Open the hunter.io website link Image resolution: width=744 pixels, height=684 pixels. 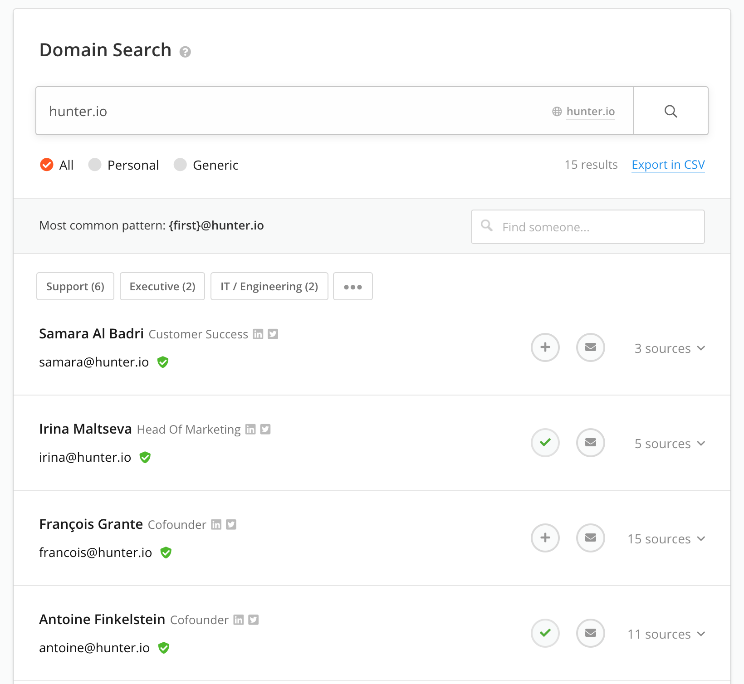591,112
